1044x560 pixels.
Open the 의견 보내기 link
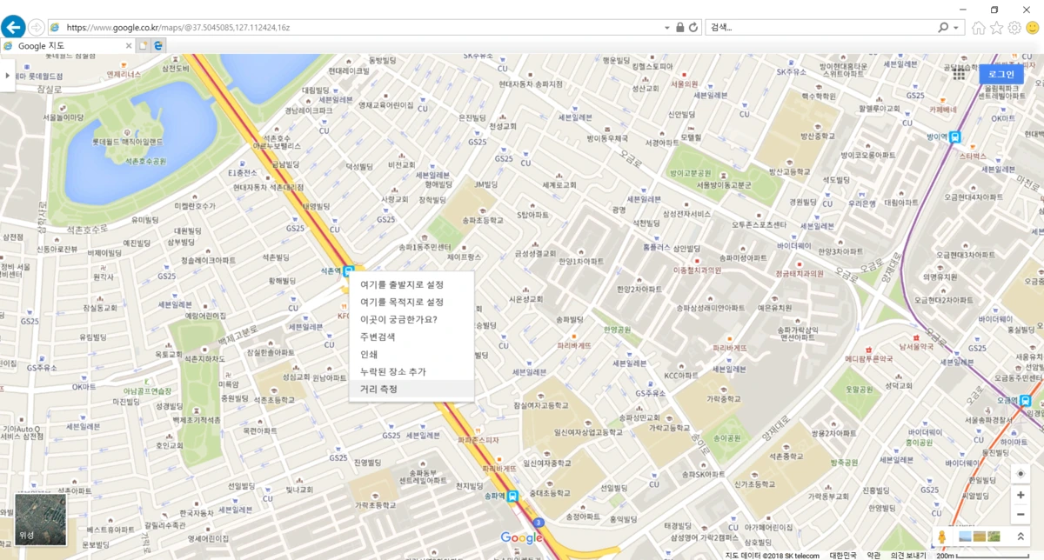click(909, 555)
